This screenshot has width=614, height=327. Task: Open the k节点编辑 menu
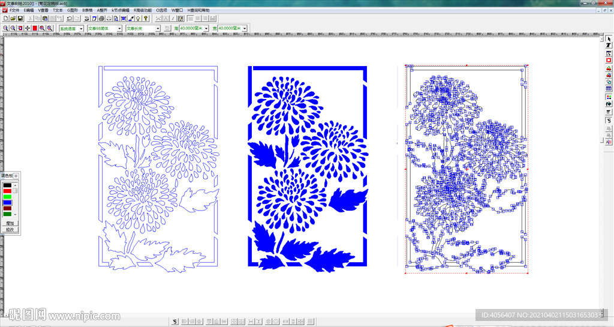pos(121,10)
